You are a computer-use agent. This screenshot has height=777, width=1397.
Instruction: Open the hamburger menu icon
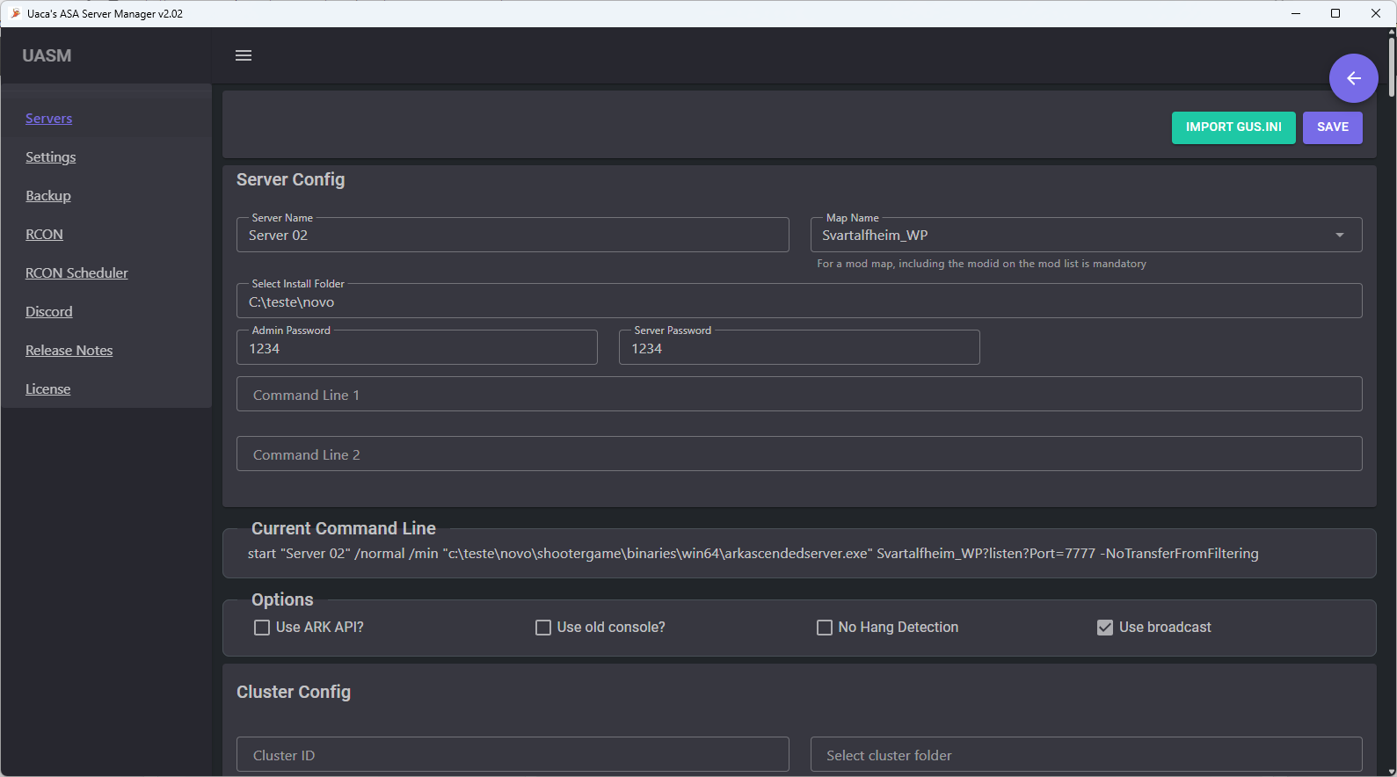click(x=244, y=55)
